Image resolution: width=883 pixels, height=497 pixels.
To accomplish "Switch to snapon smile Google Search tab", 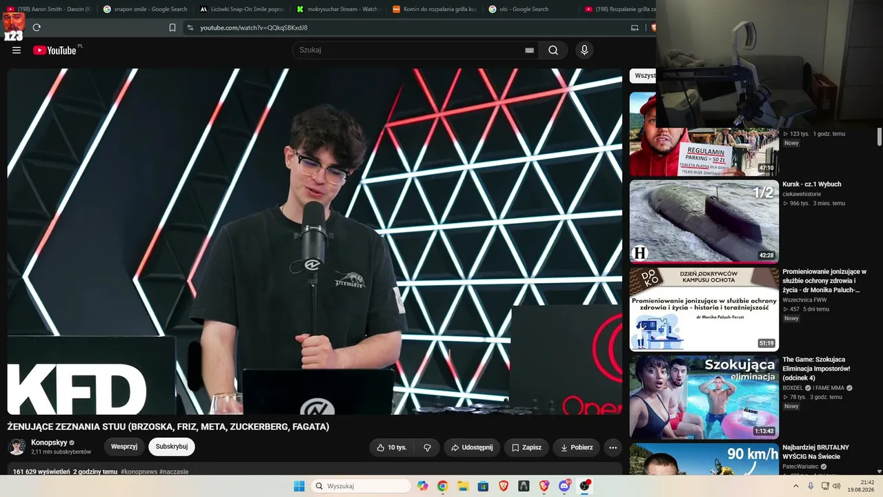I will 145,9.
